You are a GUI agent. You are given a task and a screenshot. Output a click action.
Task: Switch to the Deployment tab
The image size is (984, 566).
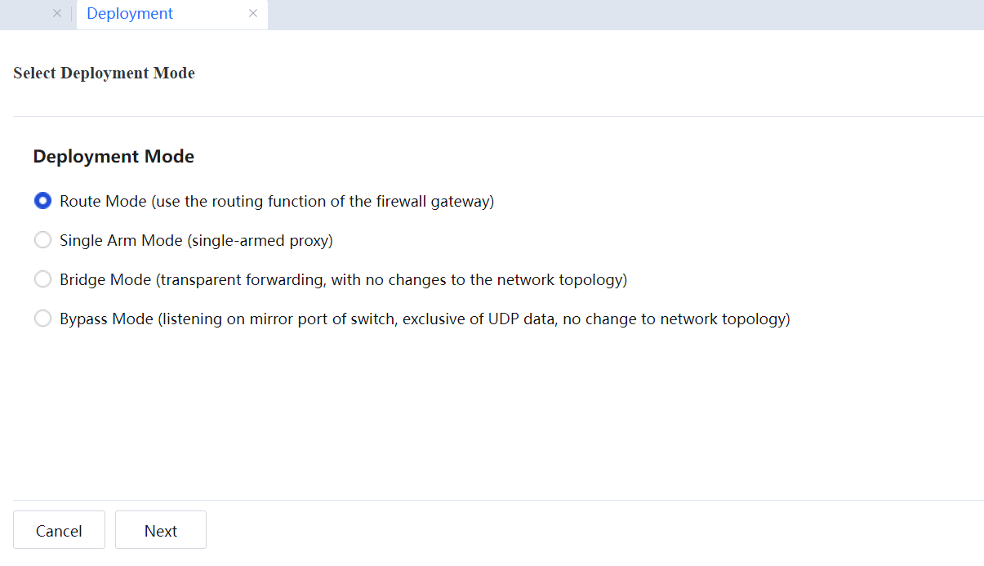pyautogui.click(x=130, y=14)
